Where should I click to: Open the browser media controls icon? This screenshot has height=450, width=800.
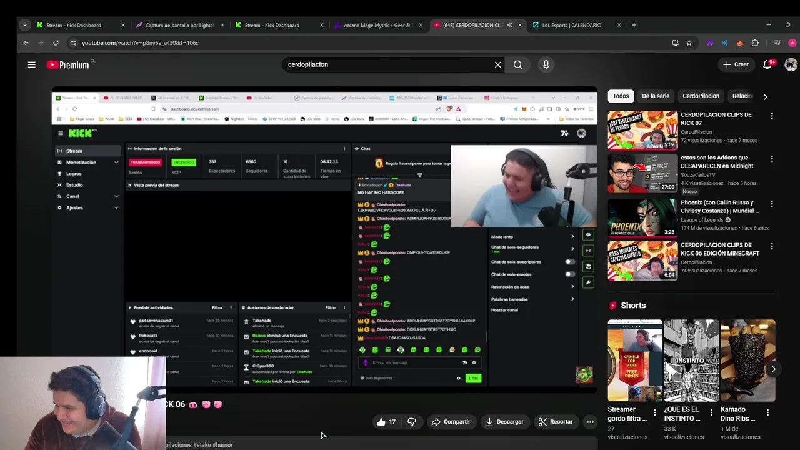tap(777, 43)
